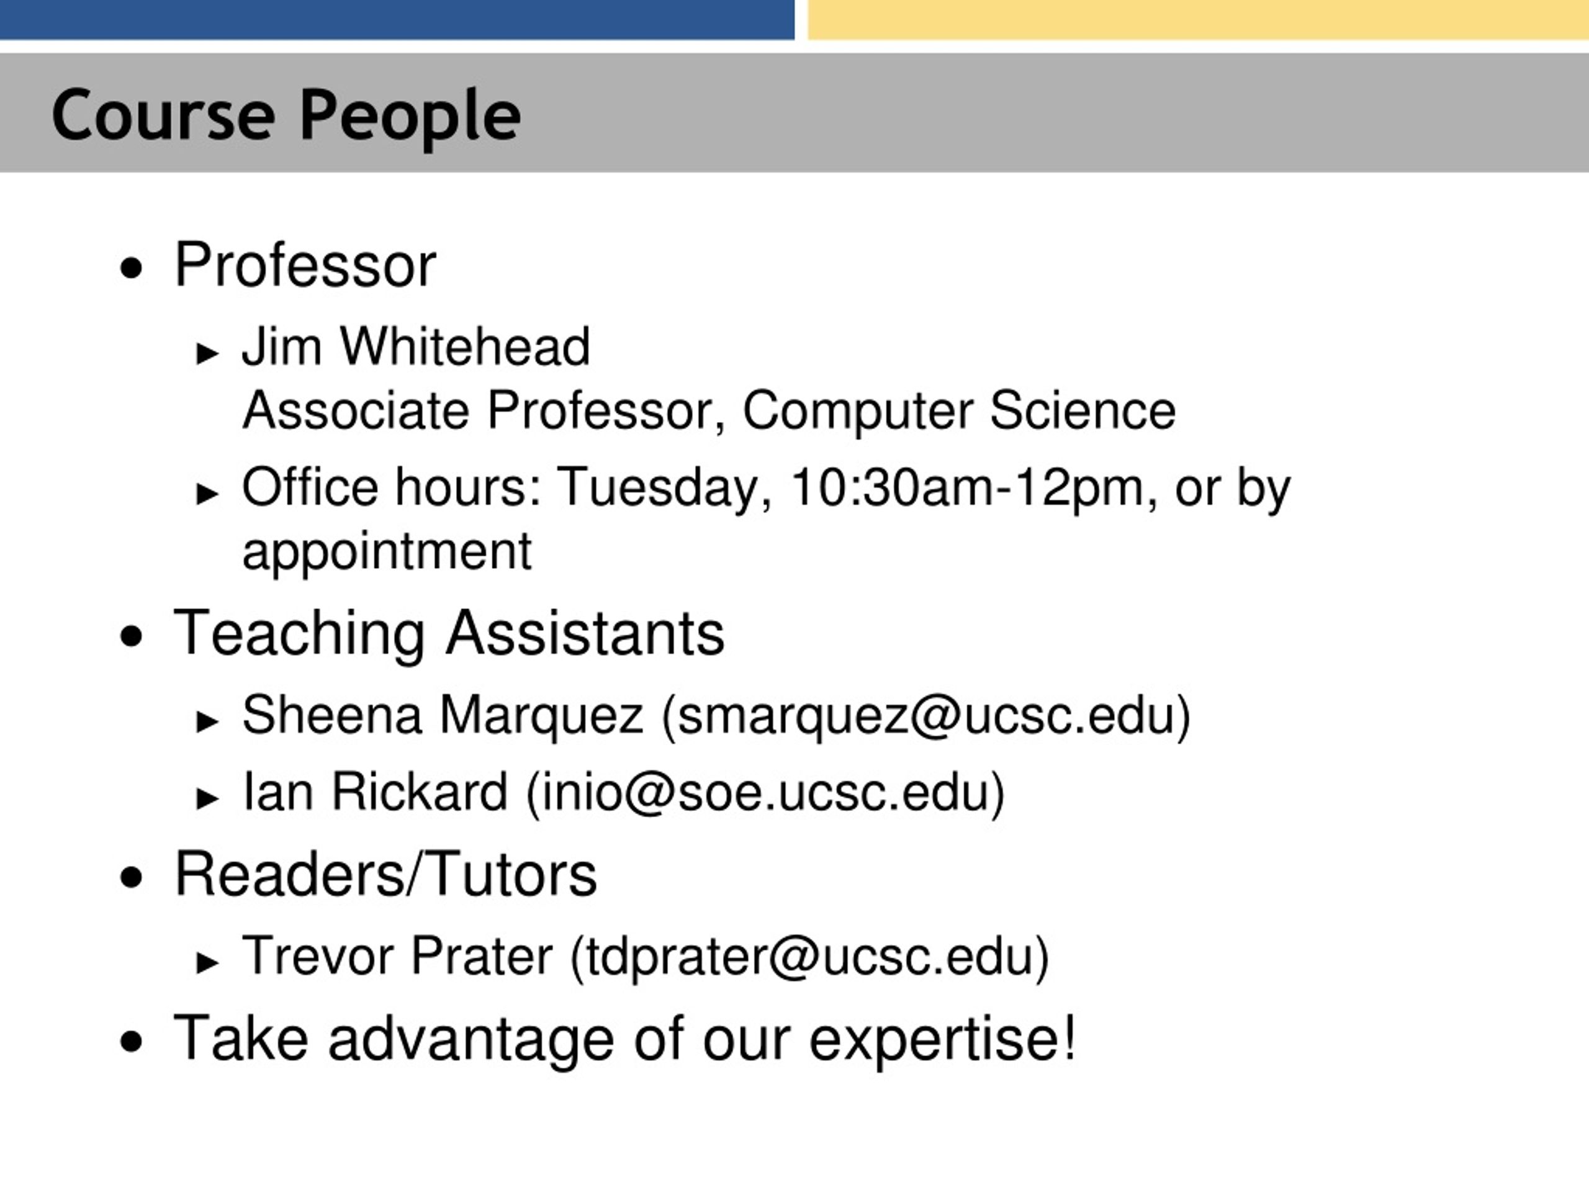Click the round bullet beside Readers/Tutors

click(x=132, y=878)
